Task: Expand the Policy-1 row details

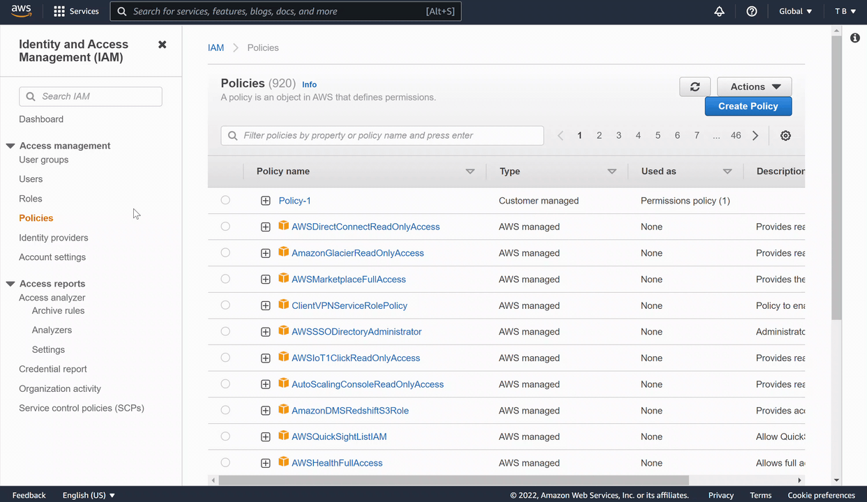Action: pyautogui.click(x=266, y=201)
